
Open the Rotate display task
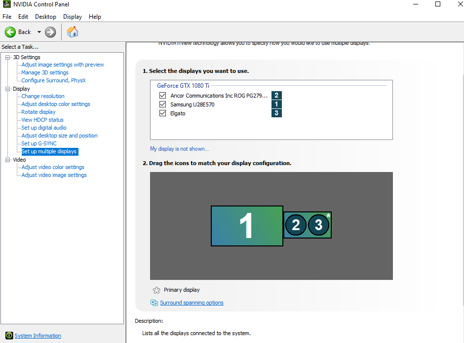click(x=39, y=112)
